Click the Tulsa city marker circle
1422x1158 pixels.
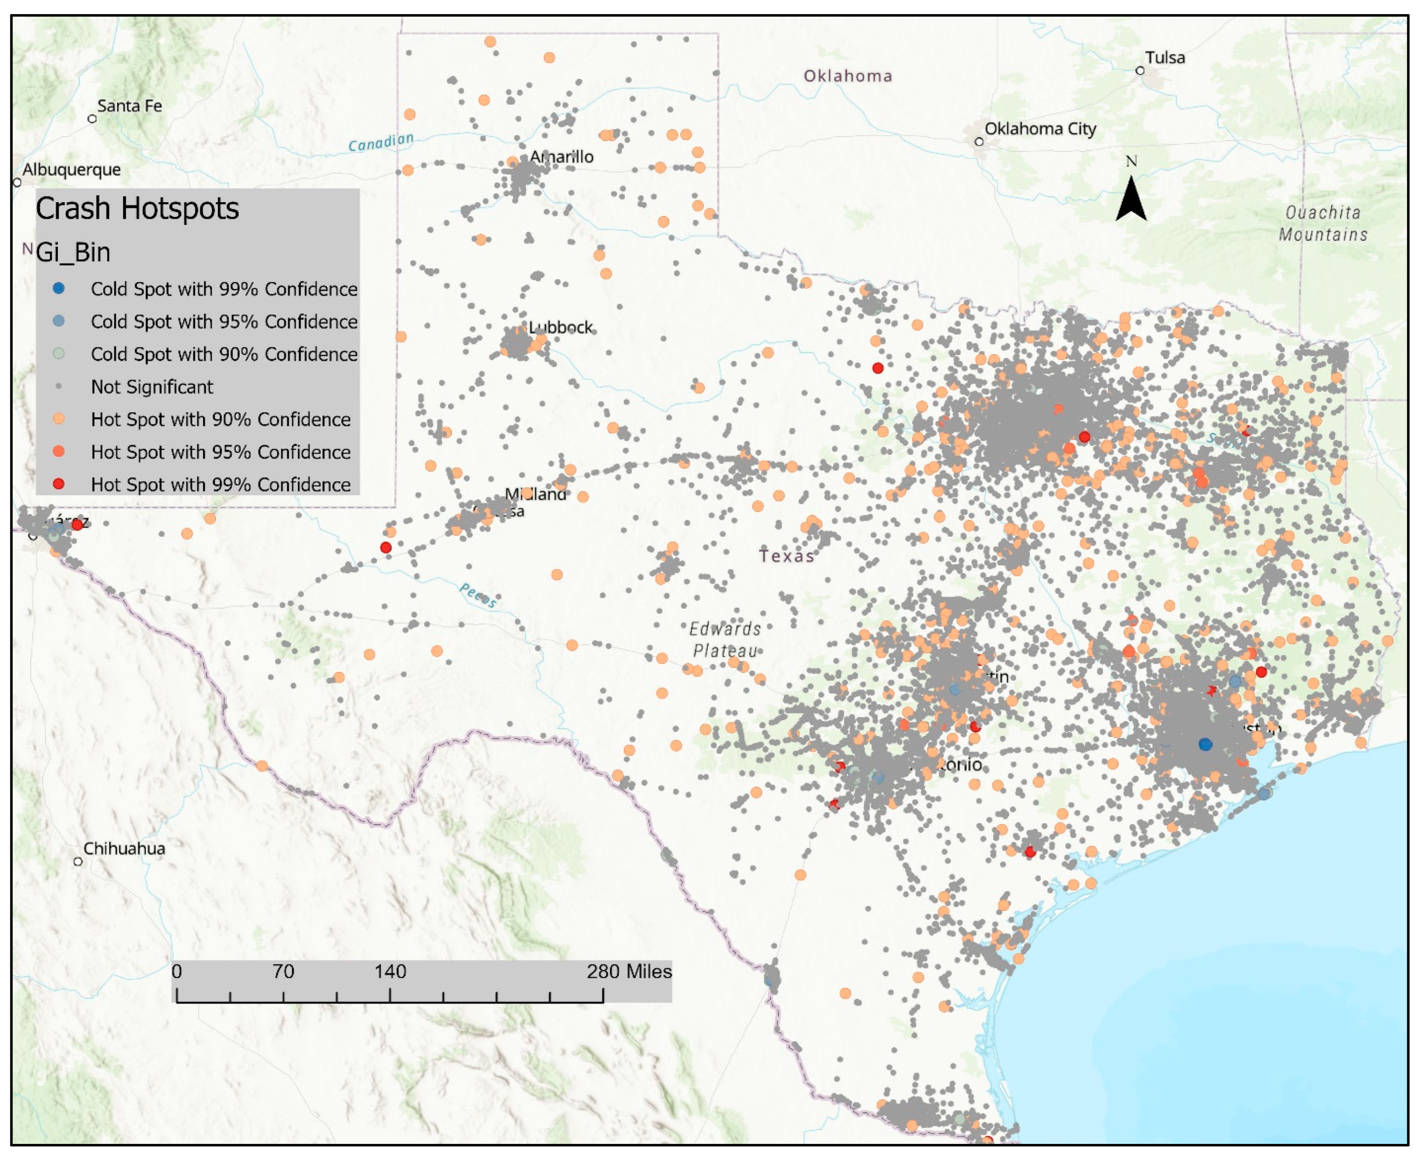coord(1140,71)
